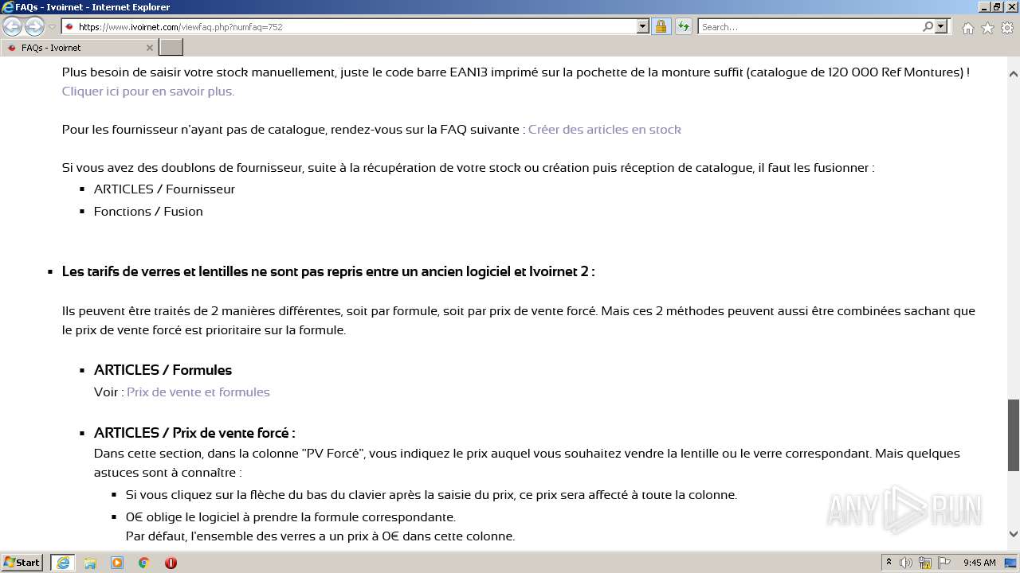Viewport: 1020px width, 573px height.
Task: Click 'ARTICLES / Formules' heading text
Action: [163, 369]
